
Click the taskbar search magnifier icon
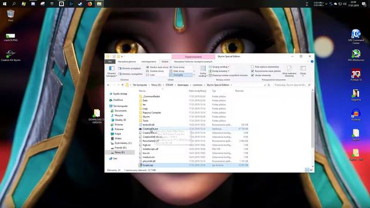14,4
